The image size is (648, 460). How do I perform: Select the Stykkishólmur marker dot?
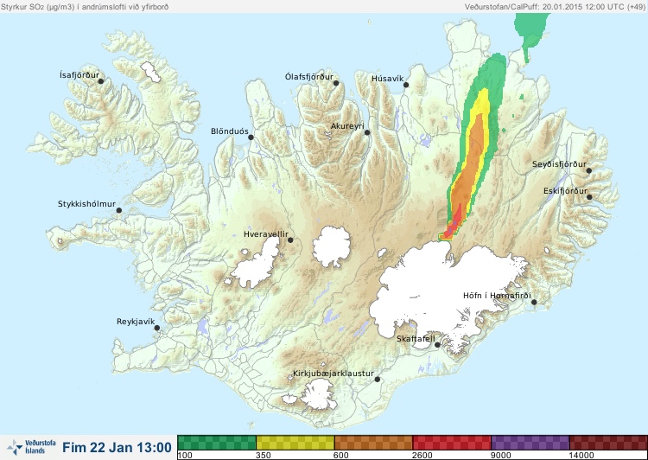119,211
